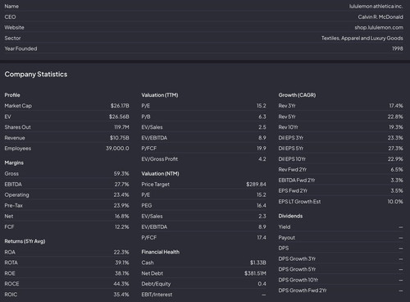
Task: Click the Gross margin value 59.3%
Action: pos(121,174)
